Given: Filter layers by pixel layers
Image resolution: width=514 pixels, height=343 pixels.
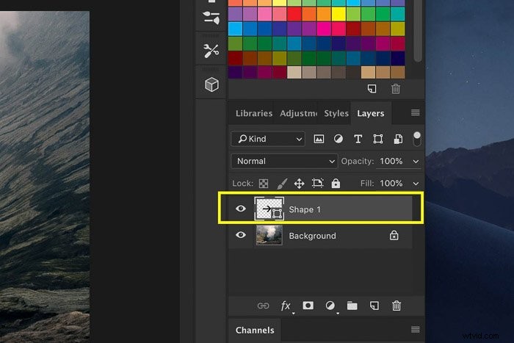Looking at the screenshot, I should coord(319,139).
